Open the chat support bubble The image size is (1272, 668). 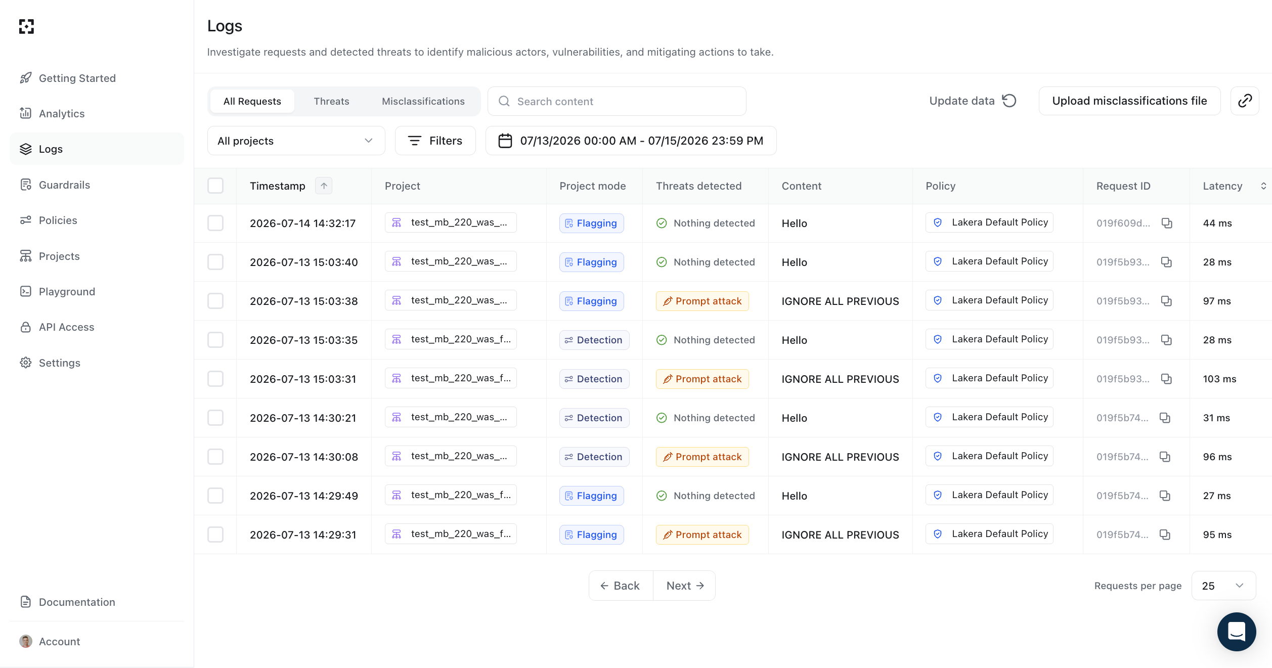pos(1237,632)
